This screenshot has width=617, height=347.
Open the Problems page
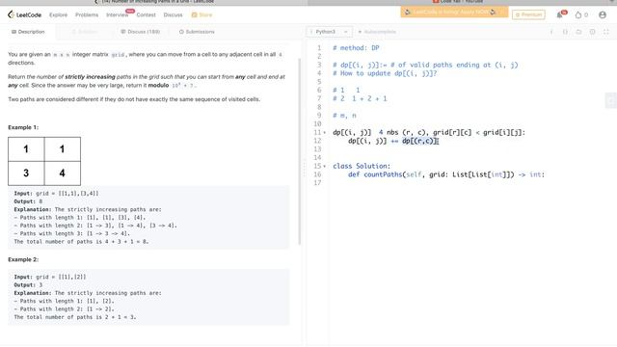87,15
